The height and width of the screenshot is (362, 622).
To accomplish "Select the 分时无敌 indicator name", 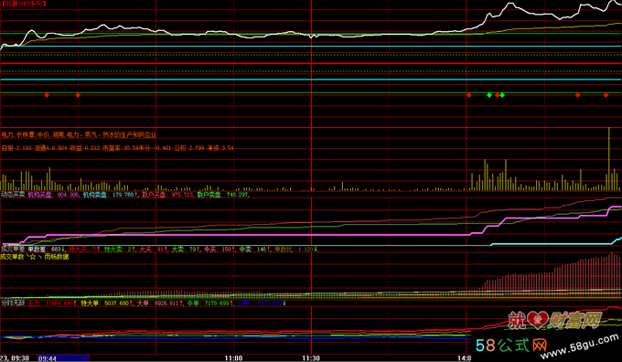I will [13, 303].
